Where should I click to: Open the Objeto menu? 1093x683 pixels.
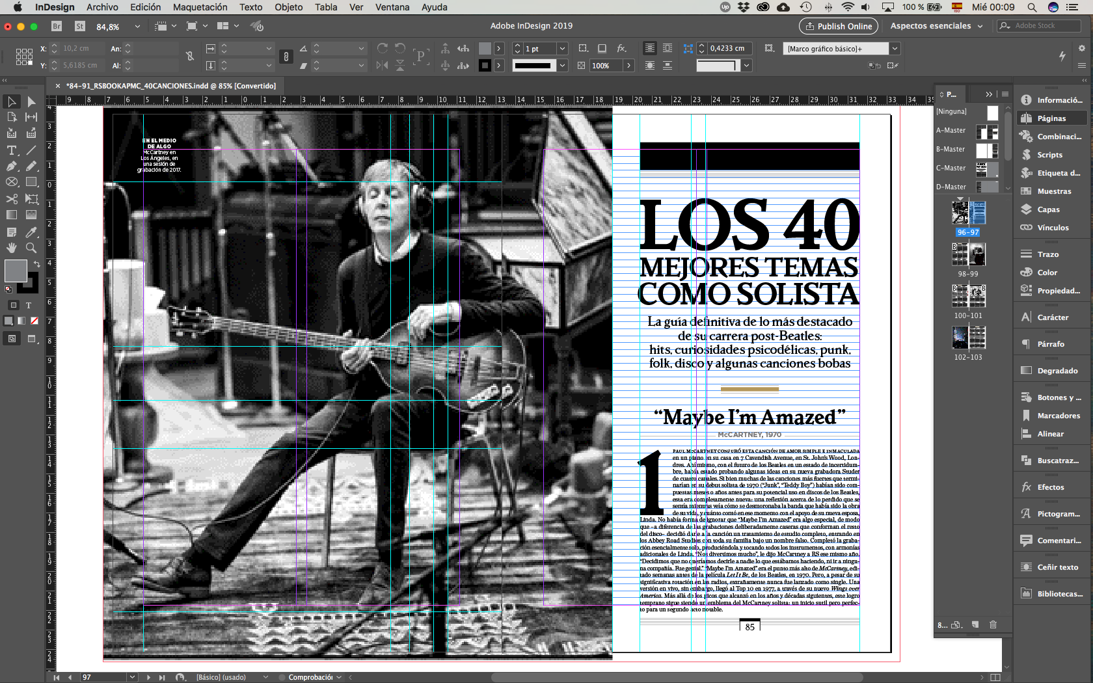tap(288, 7)
